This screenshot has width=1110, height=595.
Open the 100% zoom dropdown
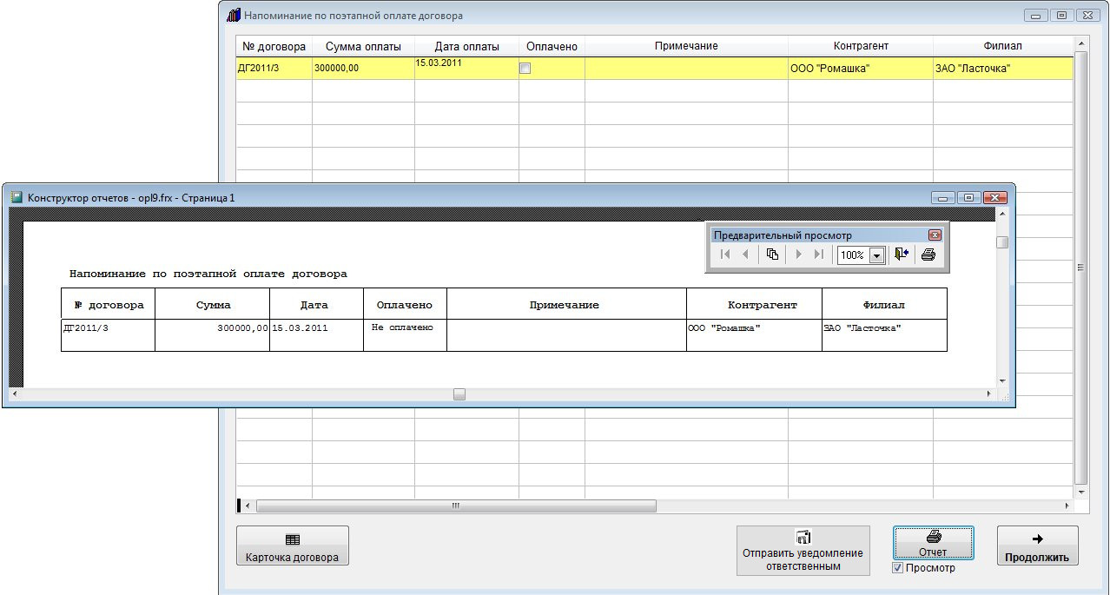[x=875, y=255]
